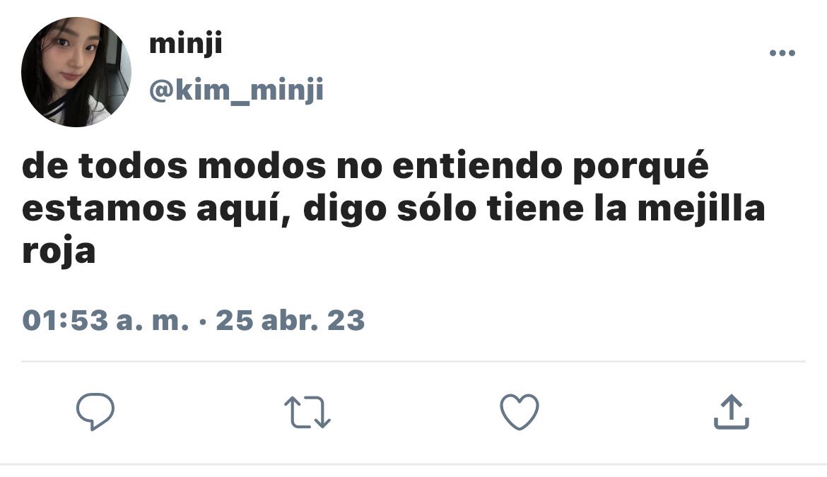
Task: Open the 01:53 a. m. timestamp
Action: tap(105, 320)
